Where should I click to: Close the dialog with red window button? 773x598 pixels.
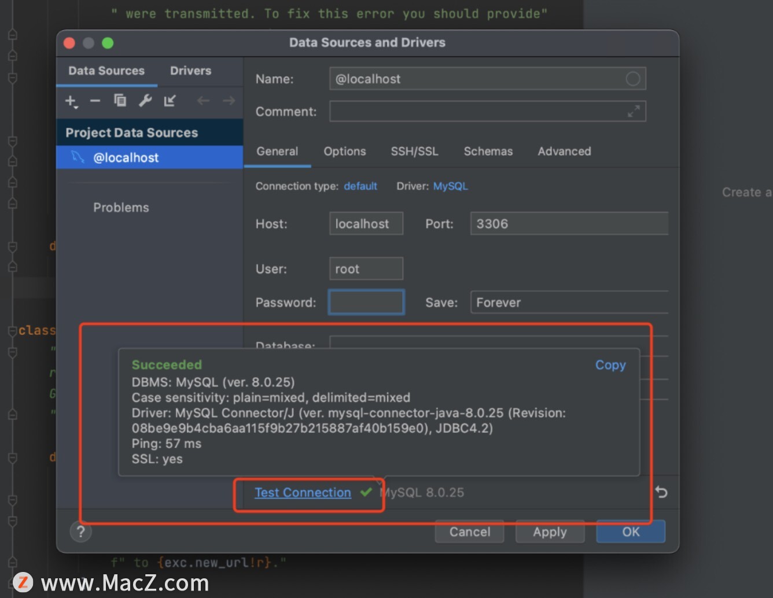[x=69, y=43]
